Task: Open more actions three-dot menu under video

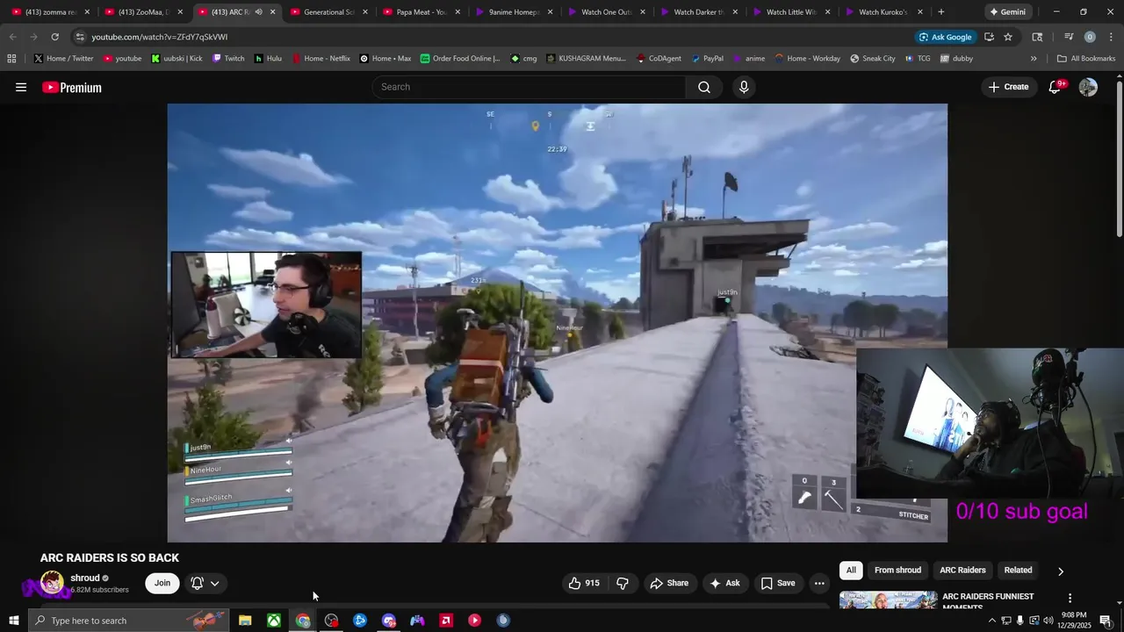Action: click(x=819, y=583)
